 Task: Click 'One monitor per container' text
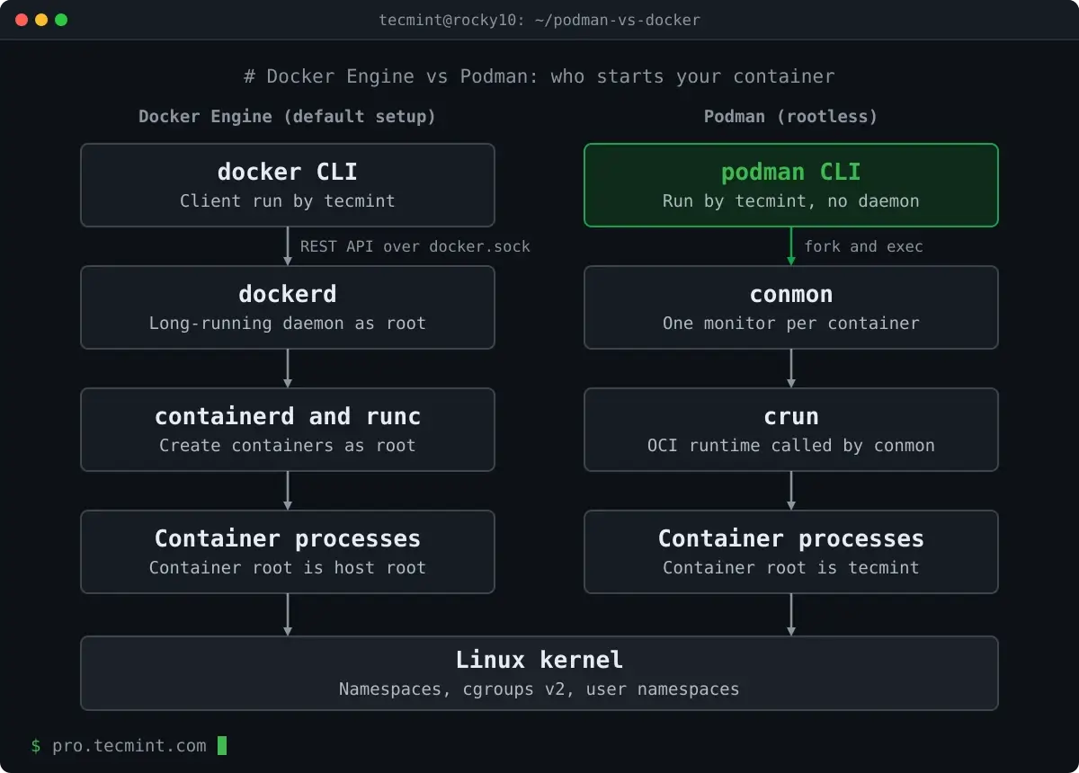pos(791,323)
